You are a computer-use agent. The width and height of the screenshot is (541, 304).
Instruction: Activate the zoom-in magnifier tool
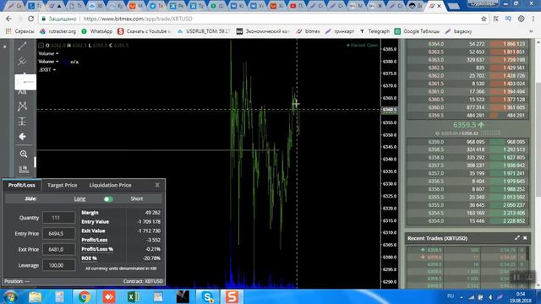(23, 154)
